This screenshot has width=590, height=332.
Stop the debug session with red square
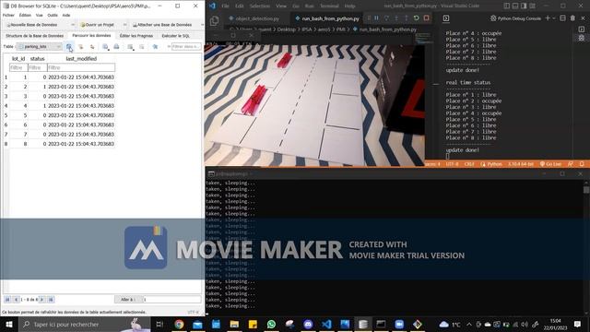[x=426, y=18]
